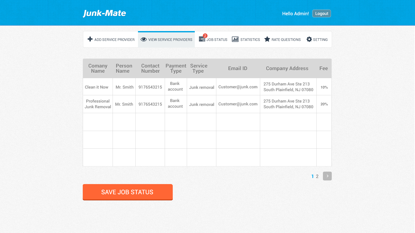Open Job Status via its list icon
The width and height of the screenshot is (415, 233).
point(202,39)
